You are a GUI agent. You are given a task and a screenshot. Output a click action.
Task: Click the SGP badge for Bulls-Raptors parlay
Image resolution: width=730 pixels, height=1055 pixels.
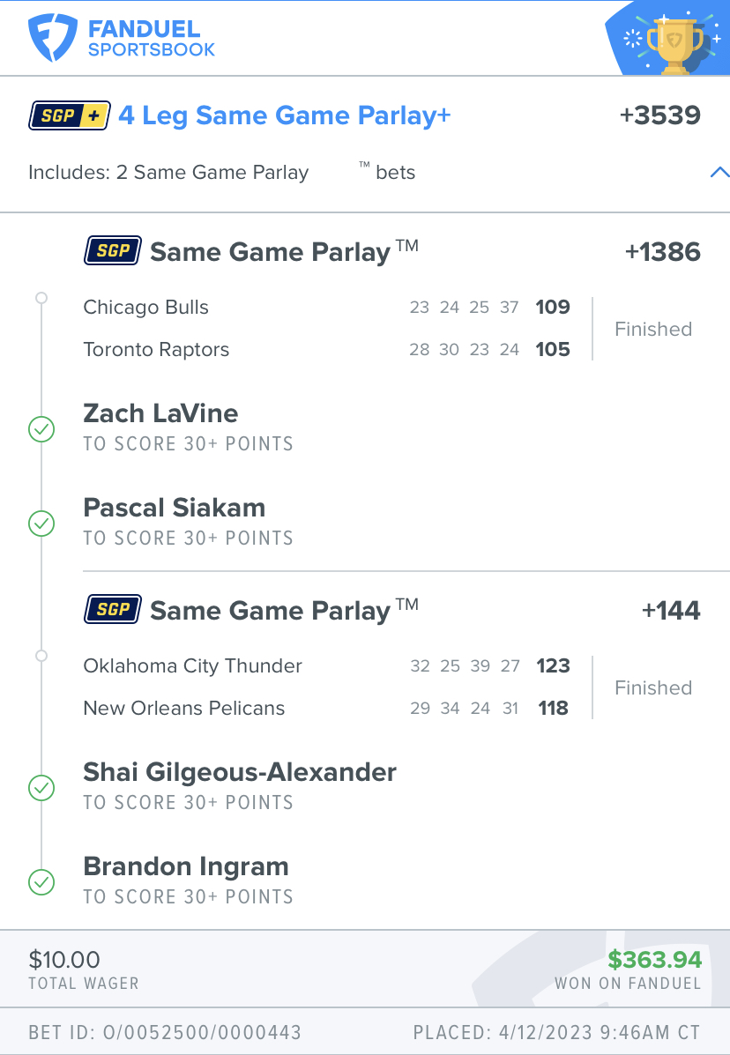(x=112, y=251)
